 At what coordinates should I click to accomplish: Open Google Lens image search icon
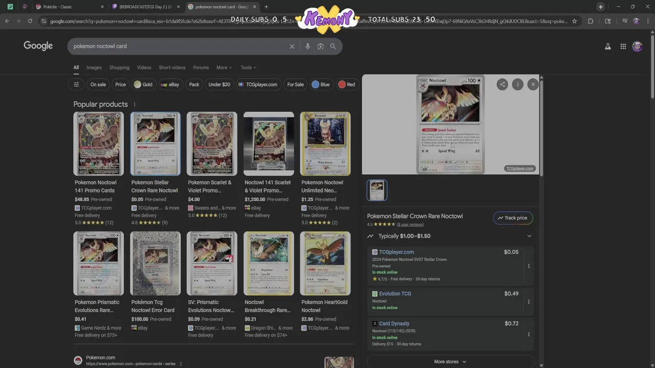pos(320,46)
